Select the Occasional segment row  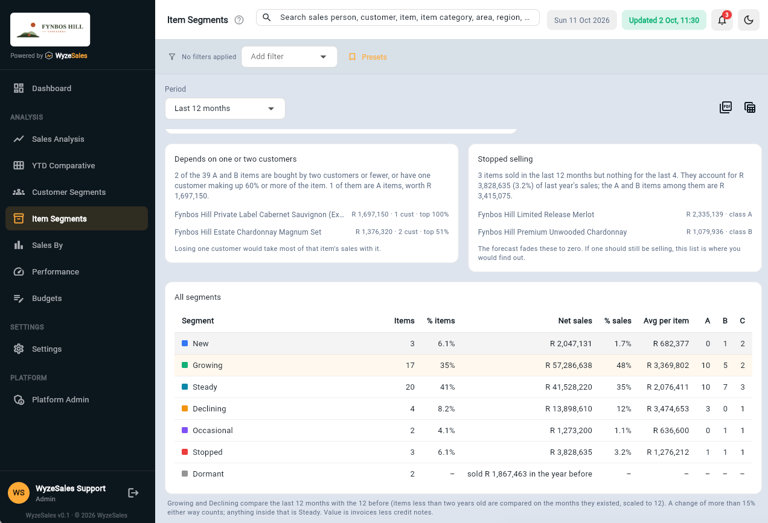coord(463,431)
